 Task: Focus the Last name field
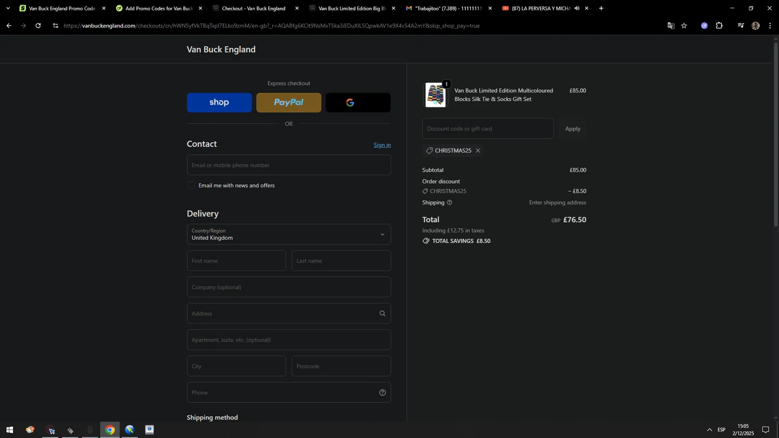(x=341, y=261)
